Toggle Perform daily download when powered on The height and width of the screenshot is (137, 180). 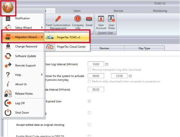point(89,81)
